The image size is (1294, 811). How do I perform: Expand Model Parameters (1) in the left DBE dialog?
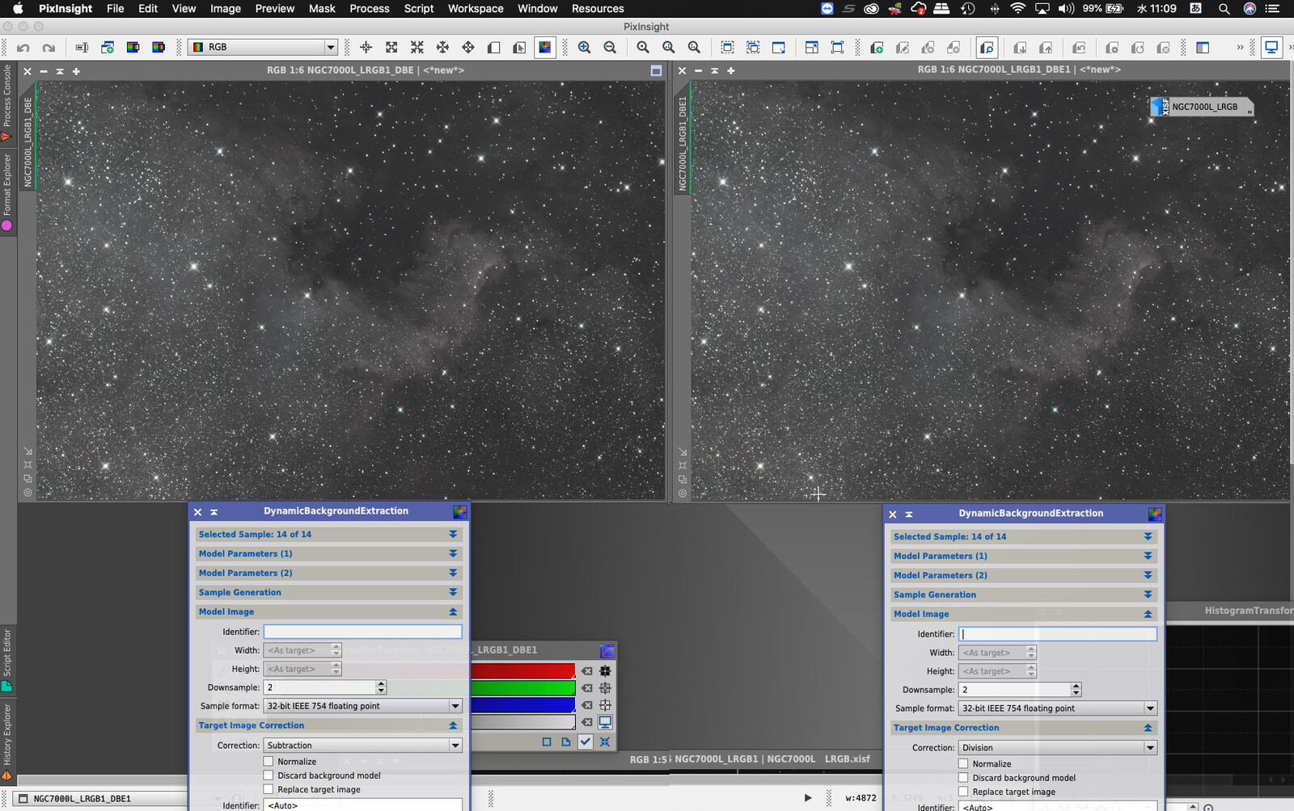tap(452, 554)
